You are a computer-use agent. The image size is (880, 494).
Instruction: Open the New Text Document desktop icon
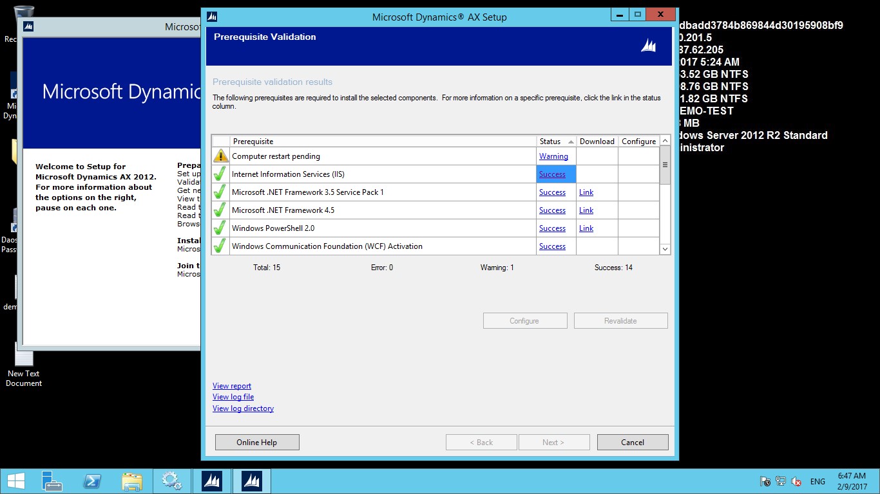point(24,364)
